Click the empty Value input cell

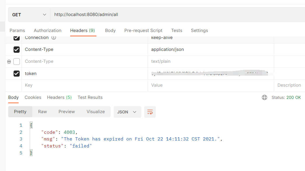210,85
